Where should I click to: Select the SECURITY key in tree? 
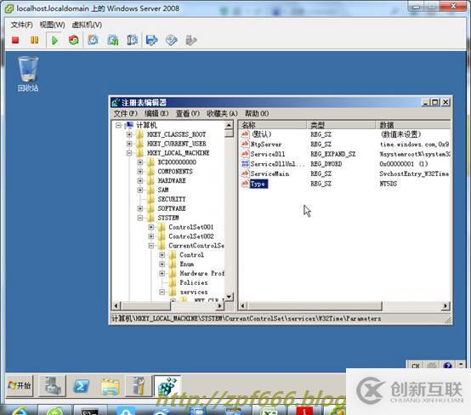pyautogui.click(x=172, y=199)
